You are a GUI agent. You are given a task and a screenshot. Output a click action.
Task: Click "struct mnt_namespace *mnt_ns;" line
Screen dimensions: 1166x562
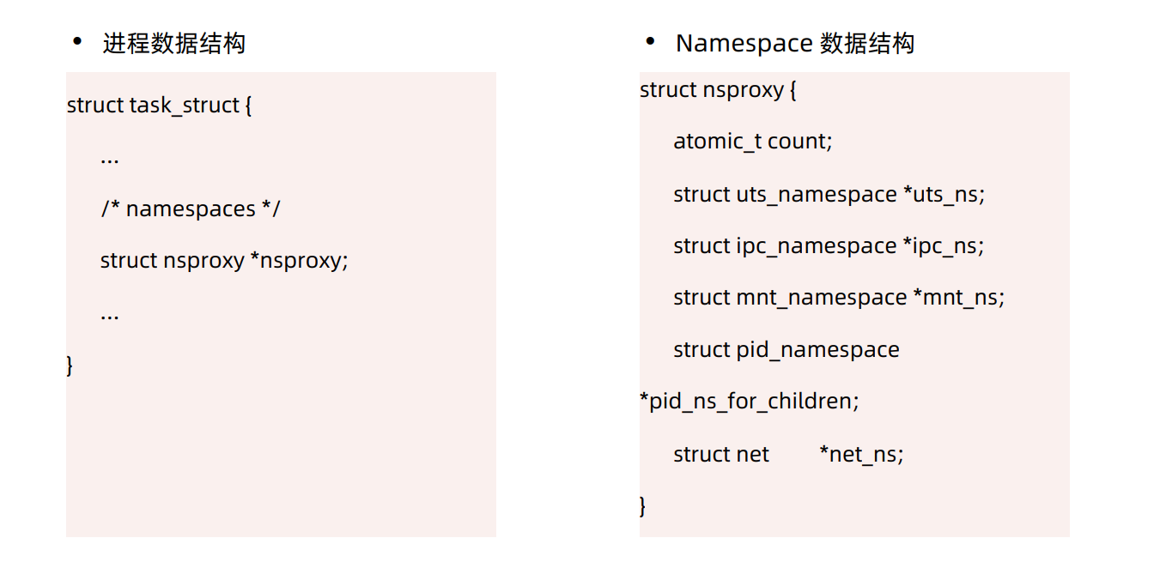[x=839, y=298]
